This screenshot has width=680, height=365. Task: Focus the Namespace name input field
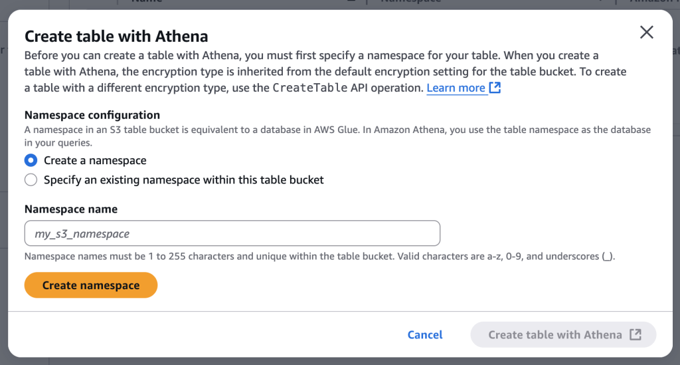click(232, 233)
